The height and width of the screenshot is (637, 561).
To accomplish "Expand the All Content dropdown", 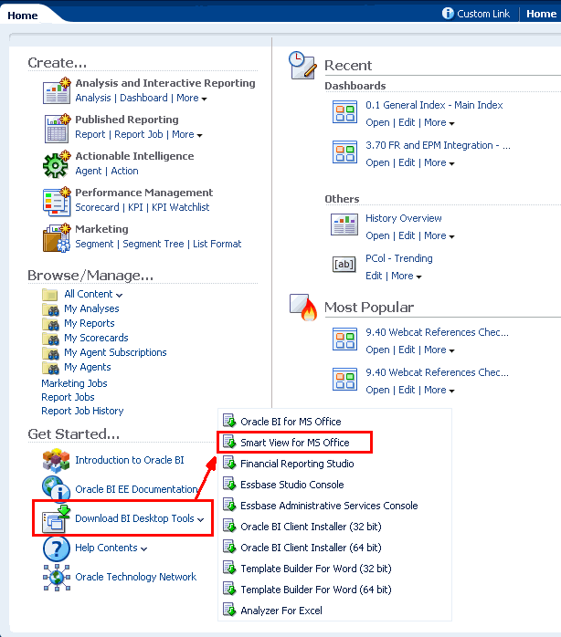I will [x=119, y=295].
